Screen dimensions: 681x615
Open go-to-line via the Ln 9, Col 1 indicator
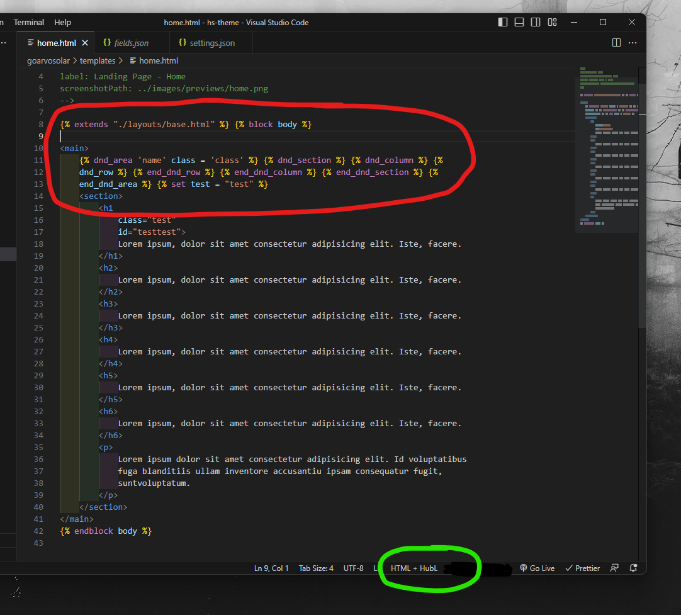[x=271, y=568]
